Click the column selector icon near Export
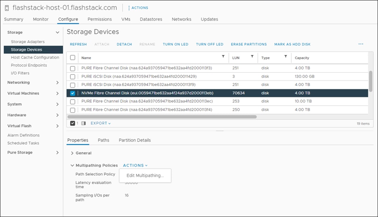 (x=84, y=123)
